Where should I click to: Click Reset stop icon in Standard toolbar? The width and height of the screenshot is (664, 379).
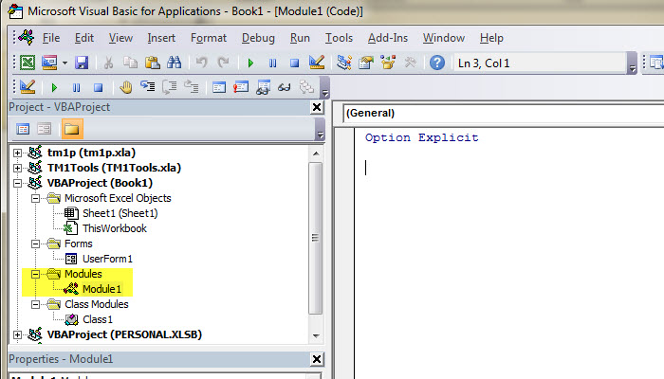294,63
